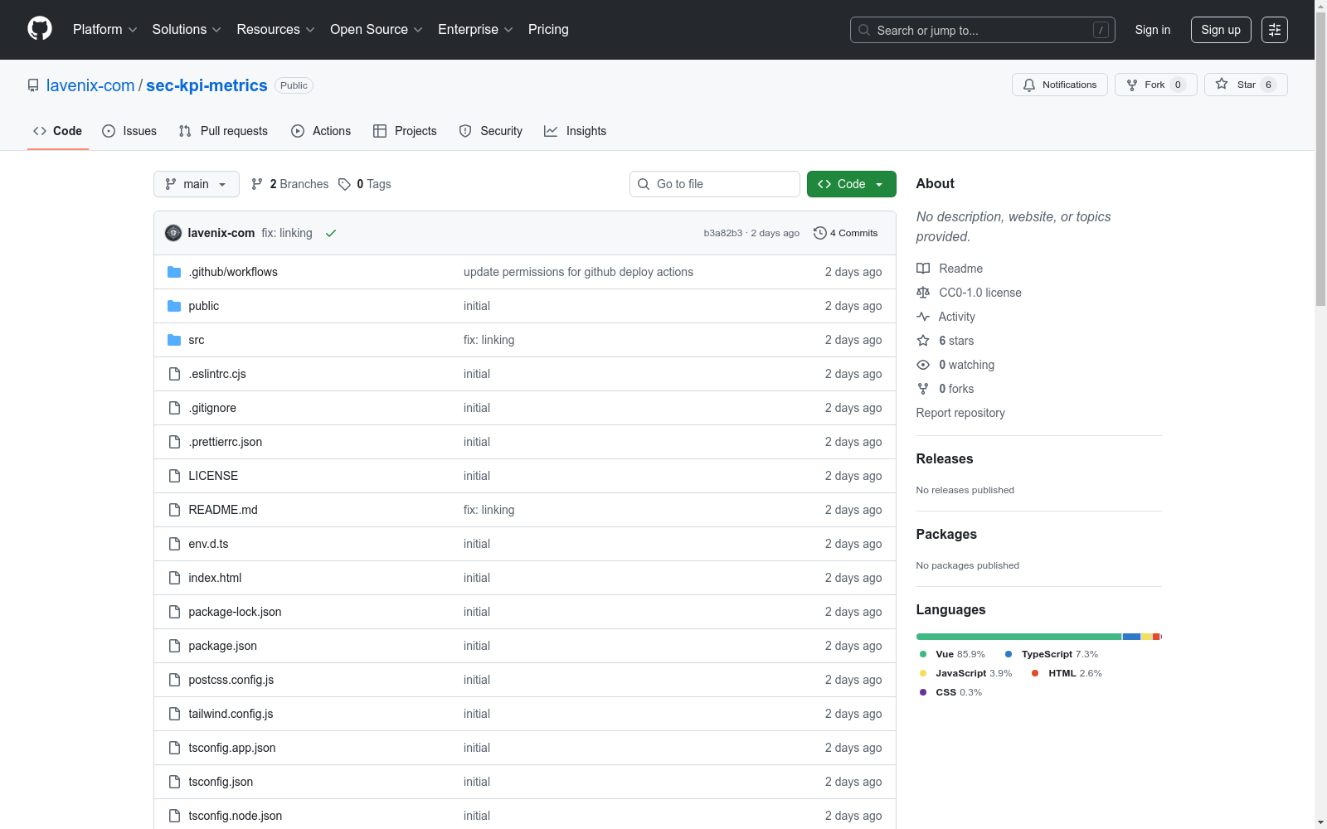Expand the Enterprise menu
The width and height of the screenshot is (1327, 829).
point(475,30)
